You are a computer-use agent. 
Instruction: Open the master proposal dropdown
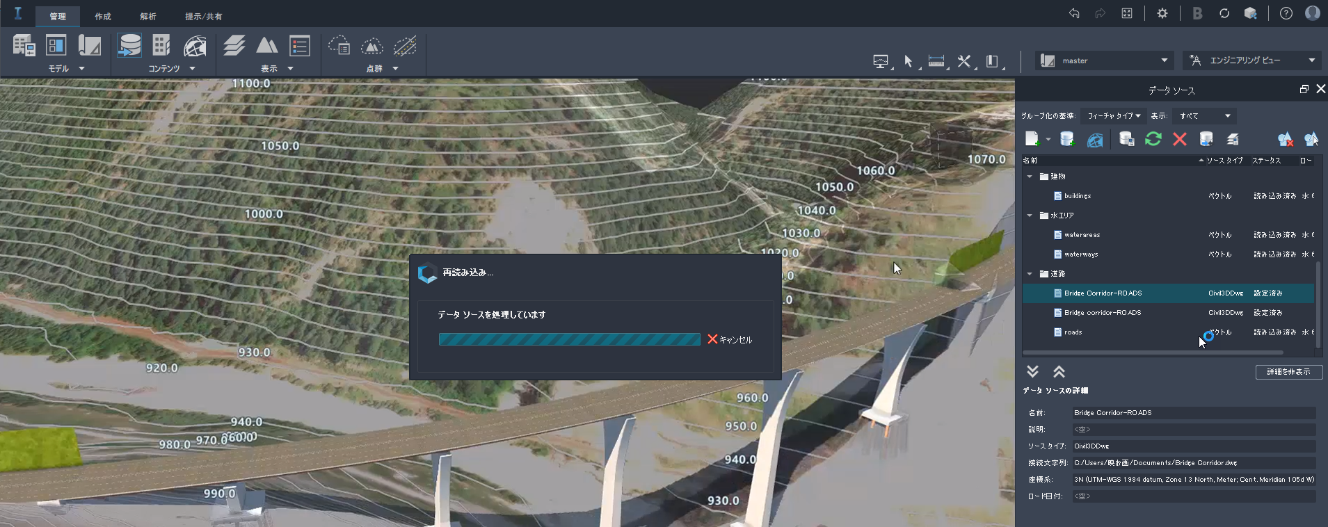[x=1105, y=60]
